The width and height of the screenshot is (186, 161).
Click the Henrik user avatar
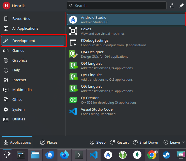pyautogui.click(x=6, y=6)
